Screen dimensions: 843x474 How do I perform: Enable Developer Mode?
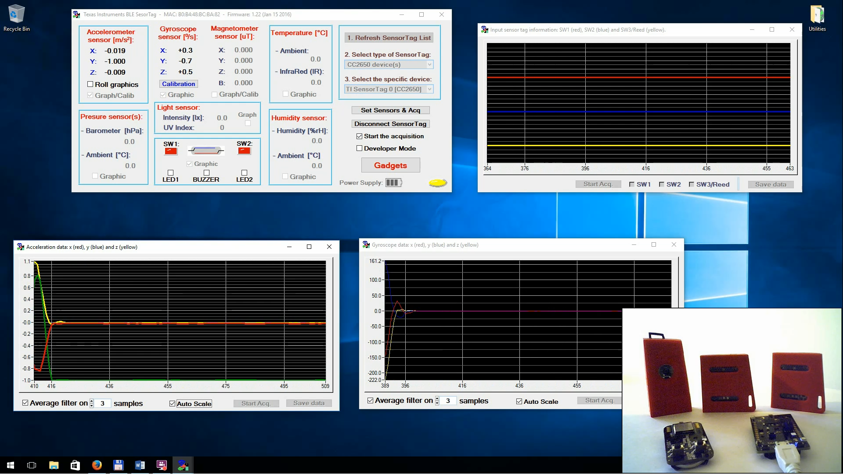point(359,148)
